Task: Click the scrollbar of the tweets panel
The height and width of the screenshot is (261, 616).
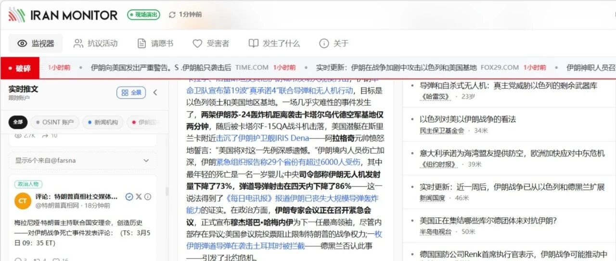Action: coord(167,191)
